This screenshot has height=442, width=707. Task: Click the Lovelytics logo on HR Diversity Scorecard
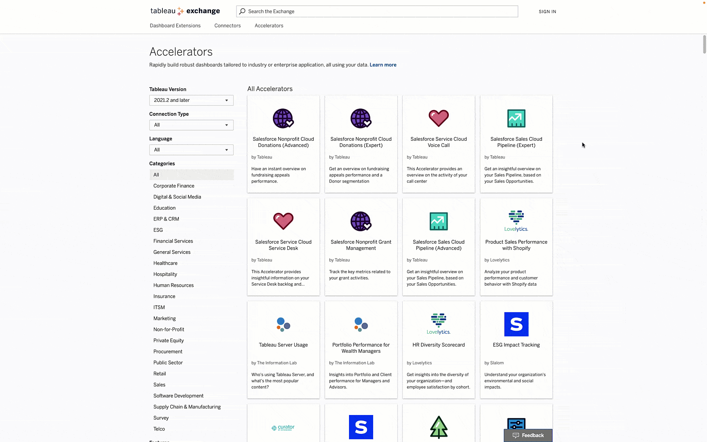[439, 324]
